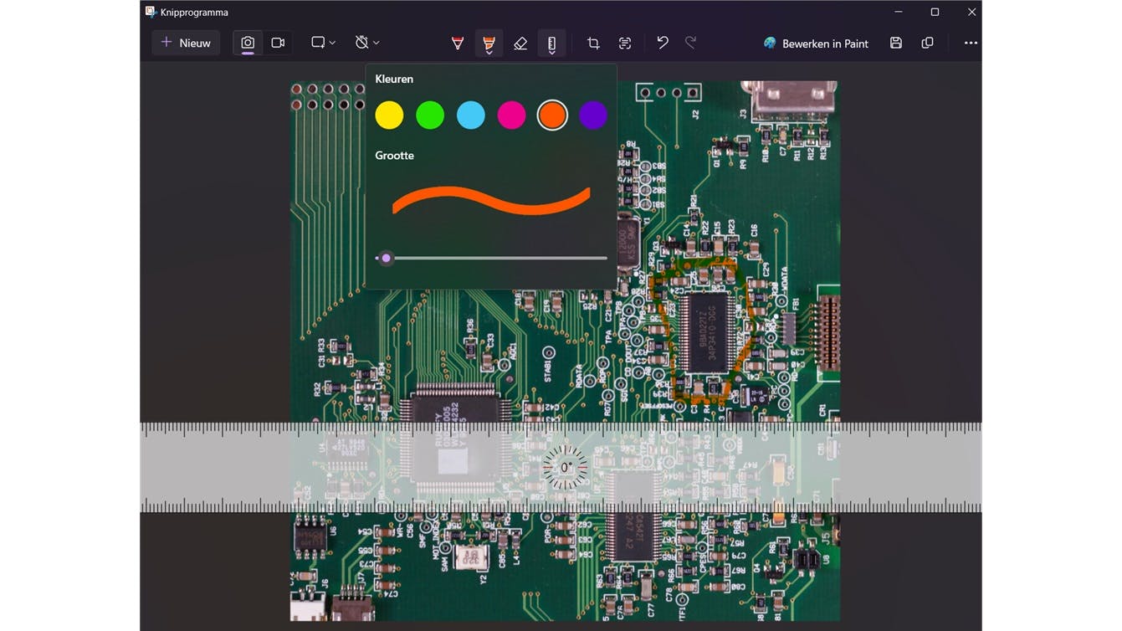
Task: Save the snip with the floppy disk icon
Action: 896,43
